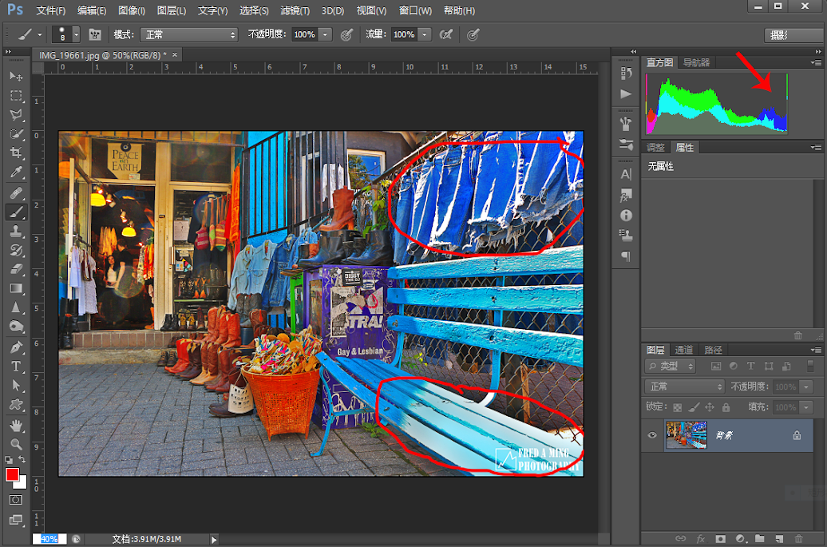Toggle pressure for opacity
The height and width of the screenshot is (547, 827).
point(346,35)
